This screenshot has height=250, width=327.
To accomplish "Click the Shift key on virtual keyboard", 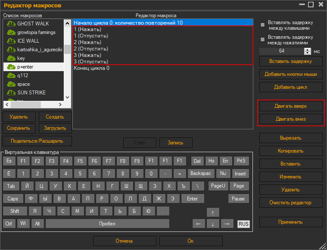I will [x=15, y=211].
